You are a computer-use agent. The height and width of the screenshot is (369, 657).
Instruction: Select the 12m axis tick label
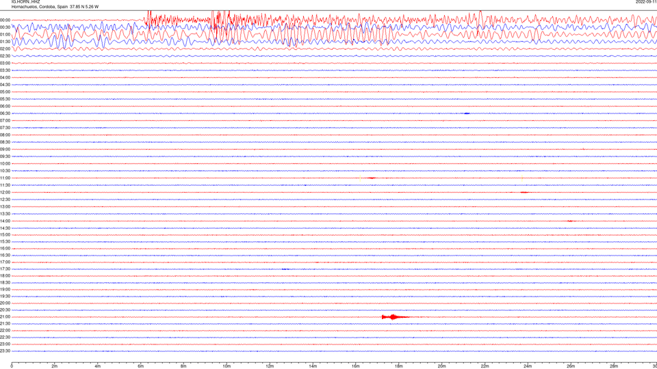point(270,366)
